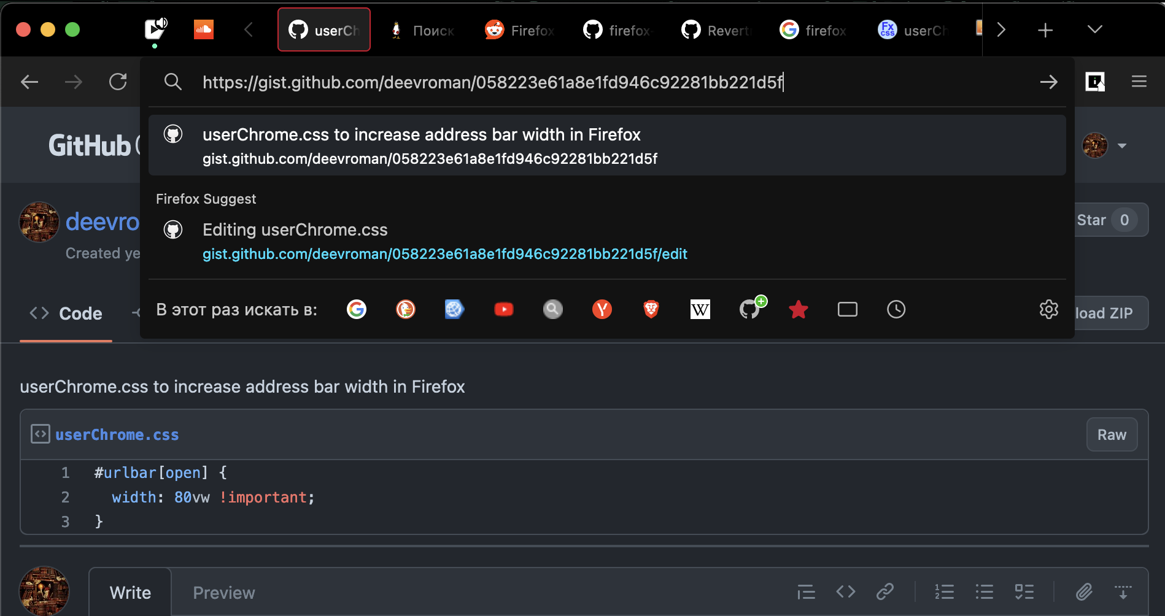Search this time with Brave

651,309
